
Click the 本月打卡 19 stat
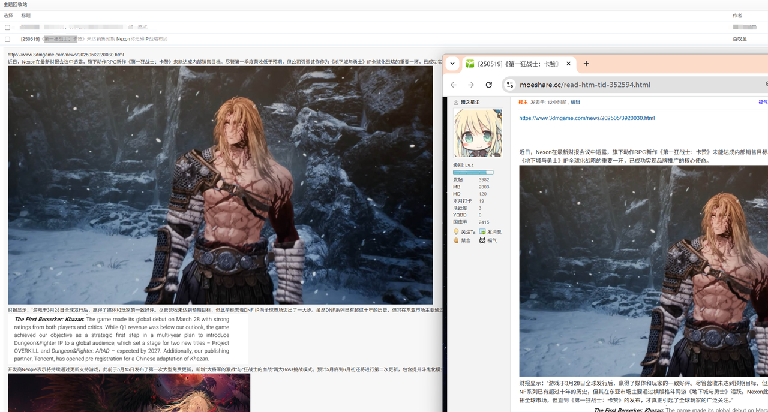tap(469, 201)
